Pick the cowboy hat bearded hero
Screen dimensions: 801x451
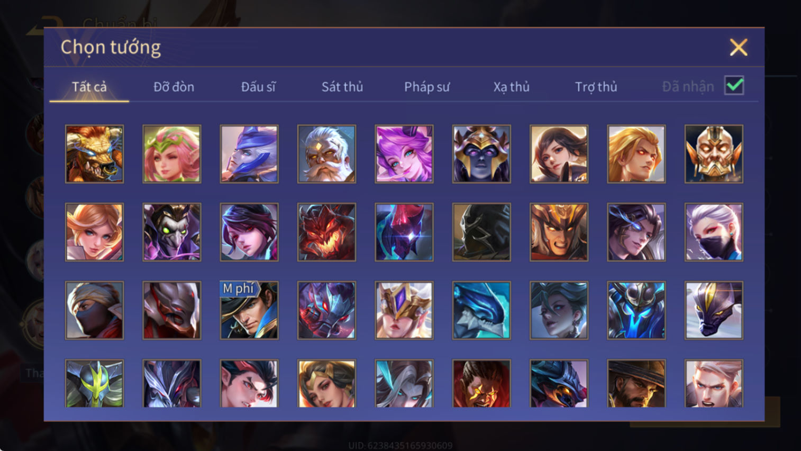[636, 384]
